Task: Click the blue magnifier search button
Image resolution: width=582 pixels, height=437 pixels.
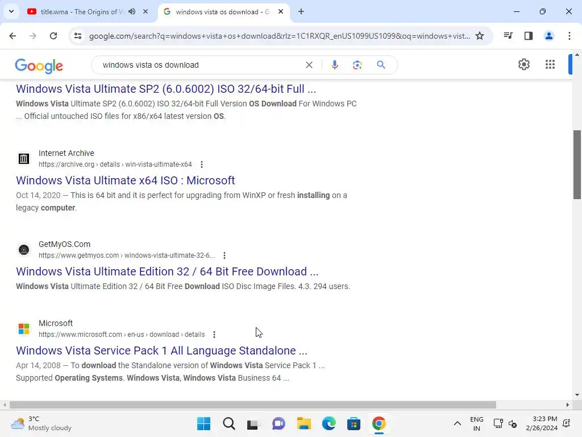Action: click(381, 65)
